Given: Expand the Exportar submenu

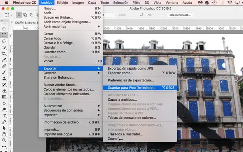Looking at the screenshot, I should 71,68.
